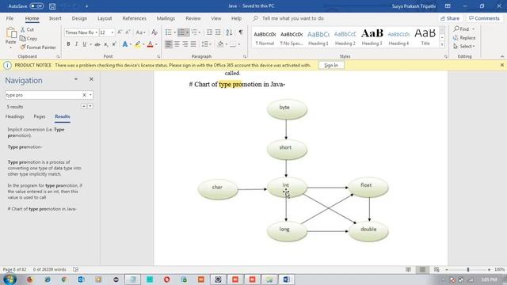Center align the text
This screenshot has height=285, width=507.
click(177, 44)
